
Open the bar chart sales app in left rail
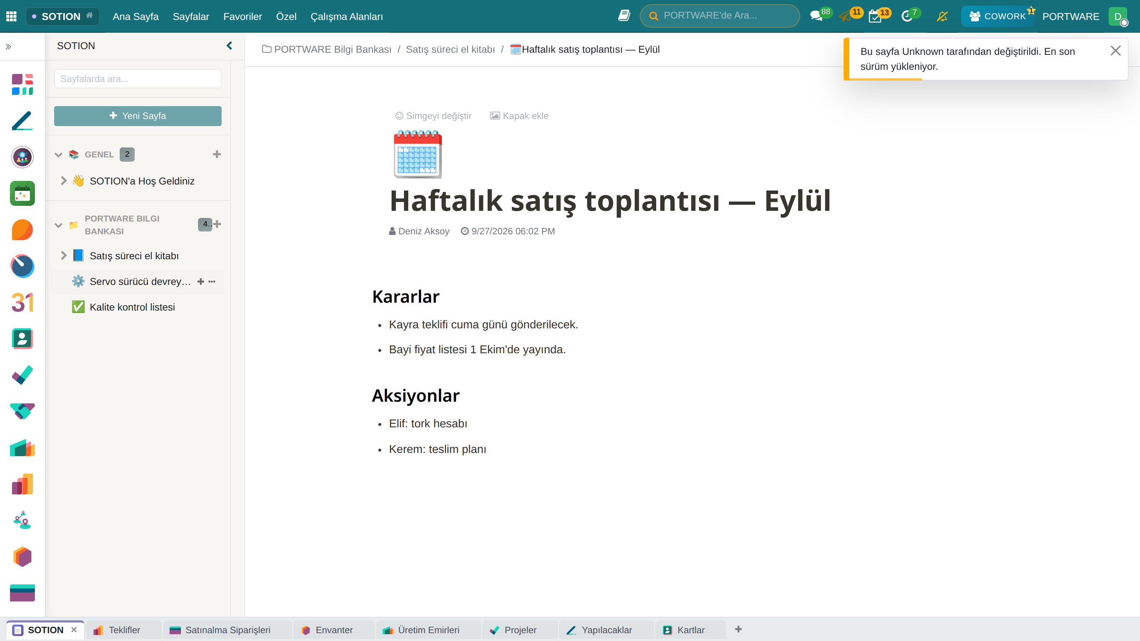(22, 484)
